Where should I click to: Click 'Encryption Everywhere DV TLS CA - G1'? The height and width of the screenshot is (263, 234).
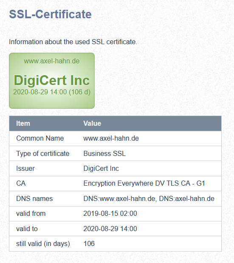point(144,183)
